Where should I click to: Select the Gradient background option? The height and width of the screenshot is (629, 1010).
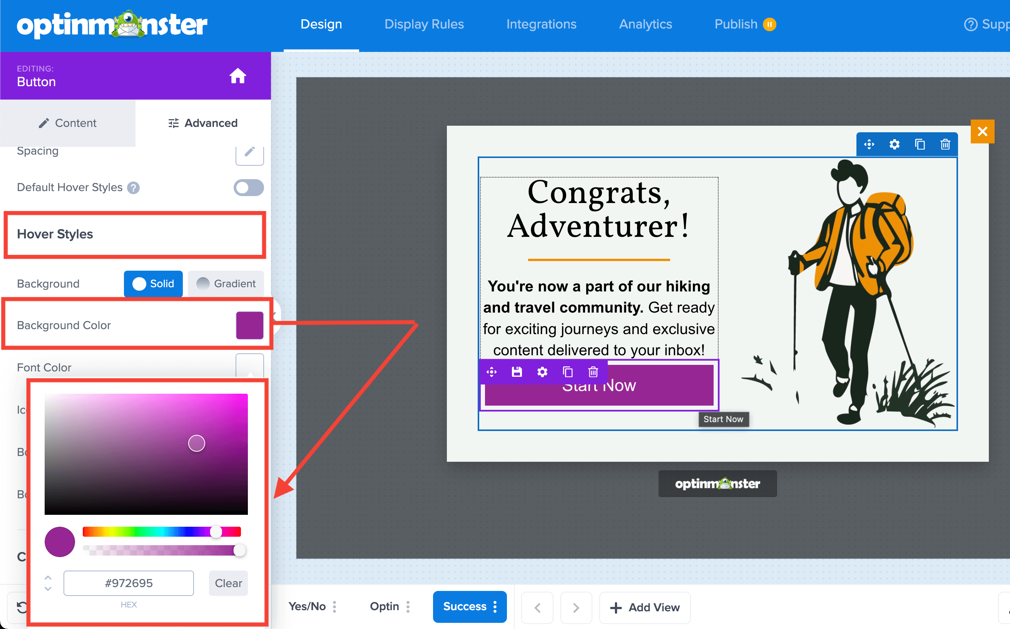pos(226,284)
